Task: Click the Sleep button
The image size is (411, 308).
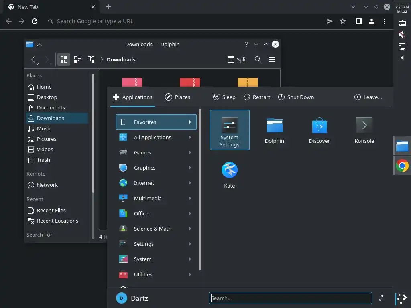Action: click(224, 97)
